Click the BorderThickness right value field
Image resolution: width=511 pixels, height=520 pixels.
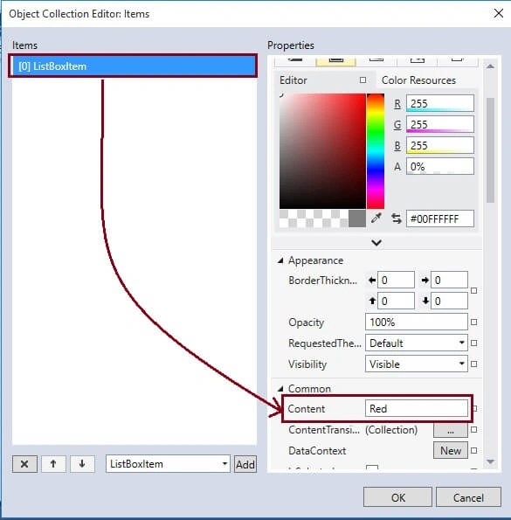click(449, 280)
